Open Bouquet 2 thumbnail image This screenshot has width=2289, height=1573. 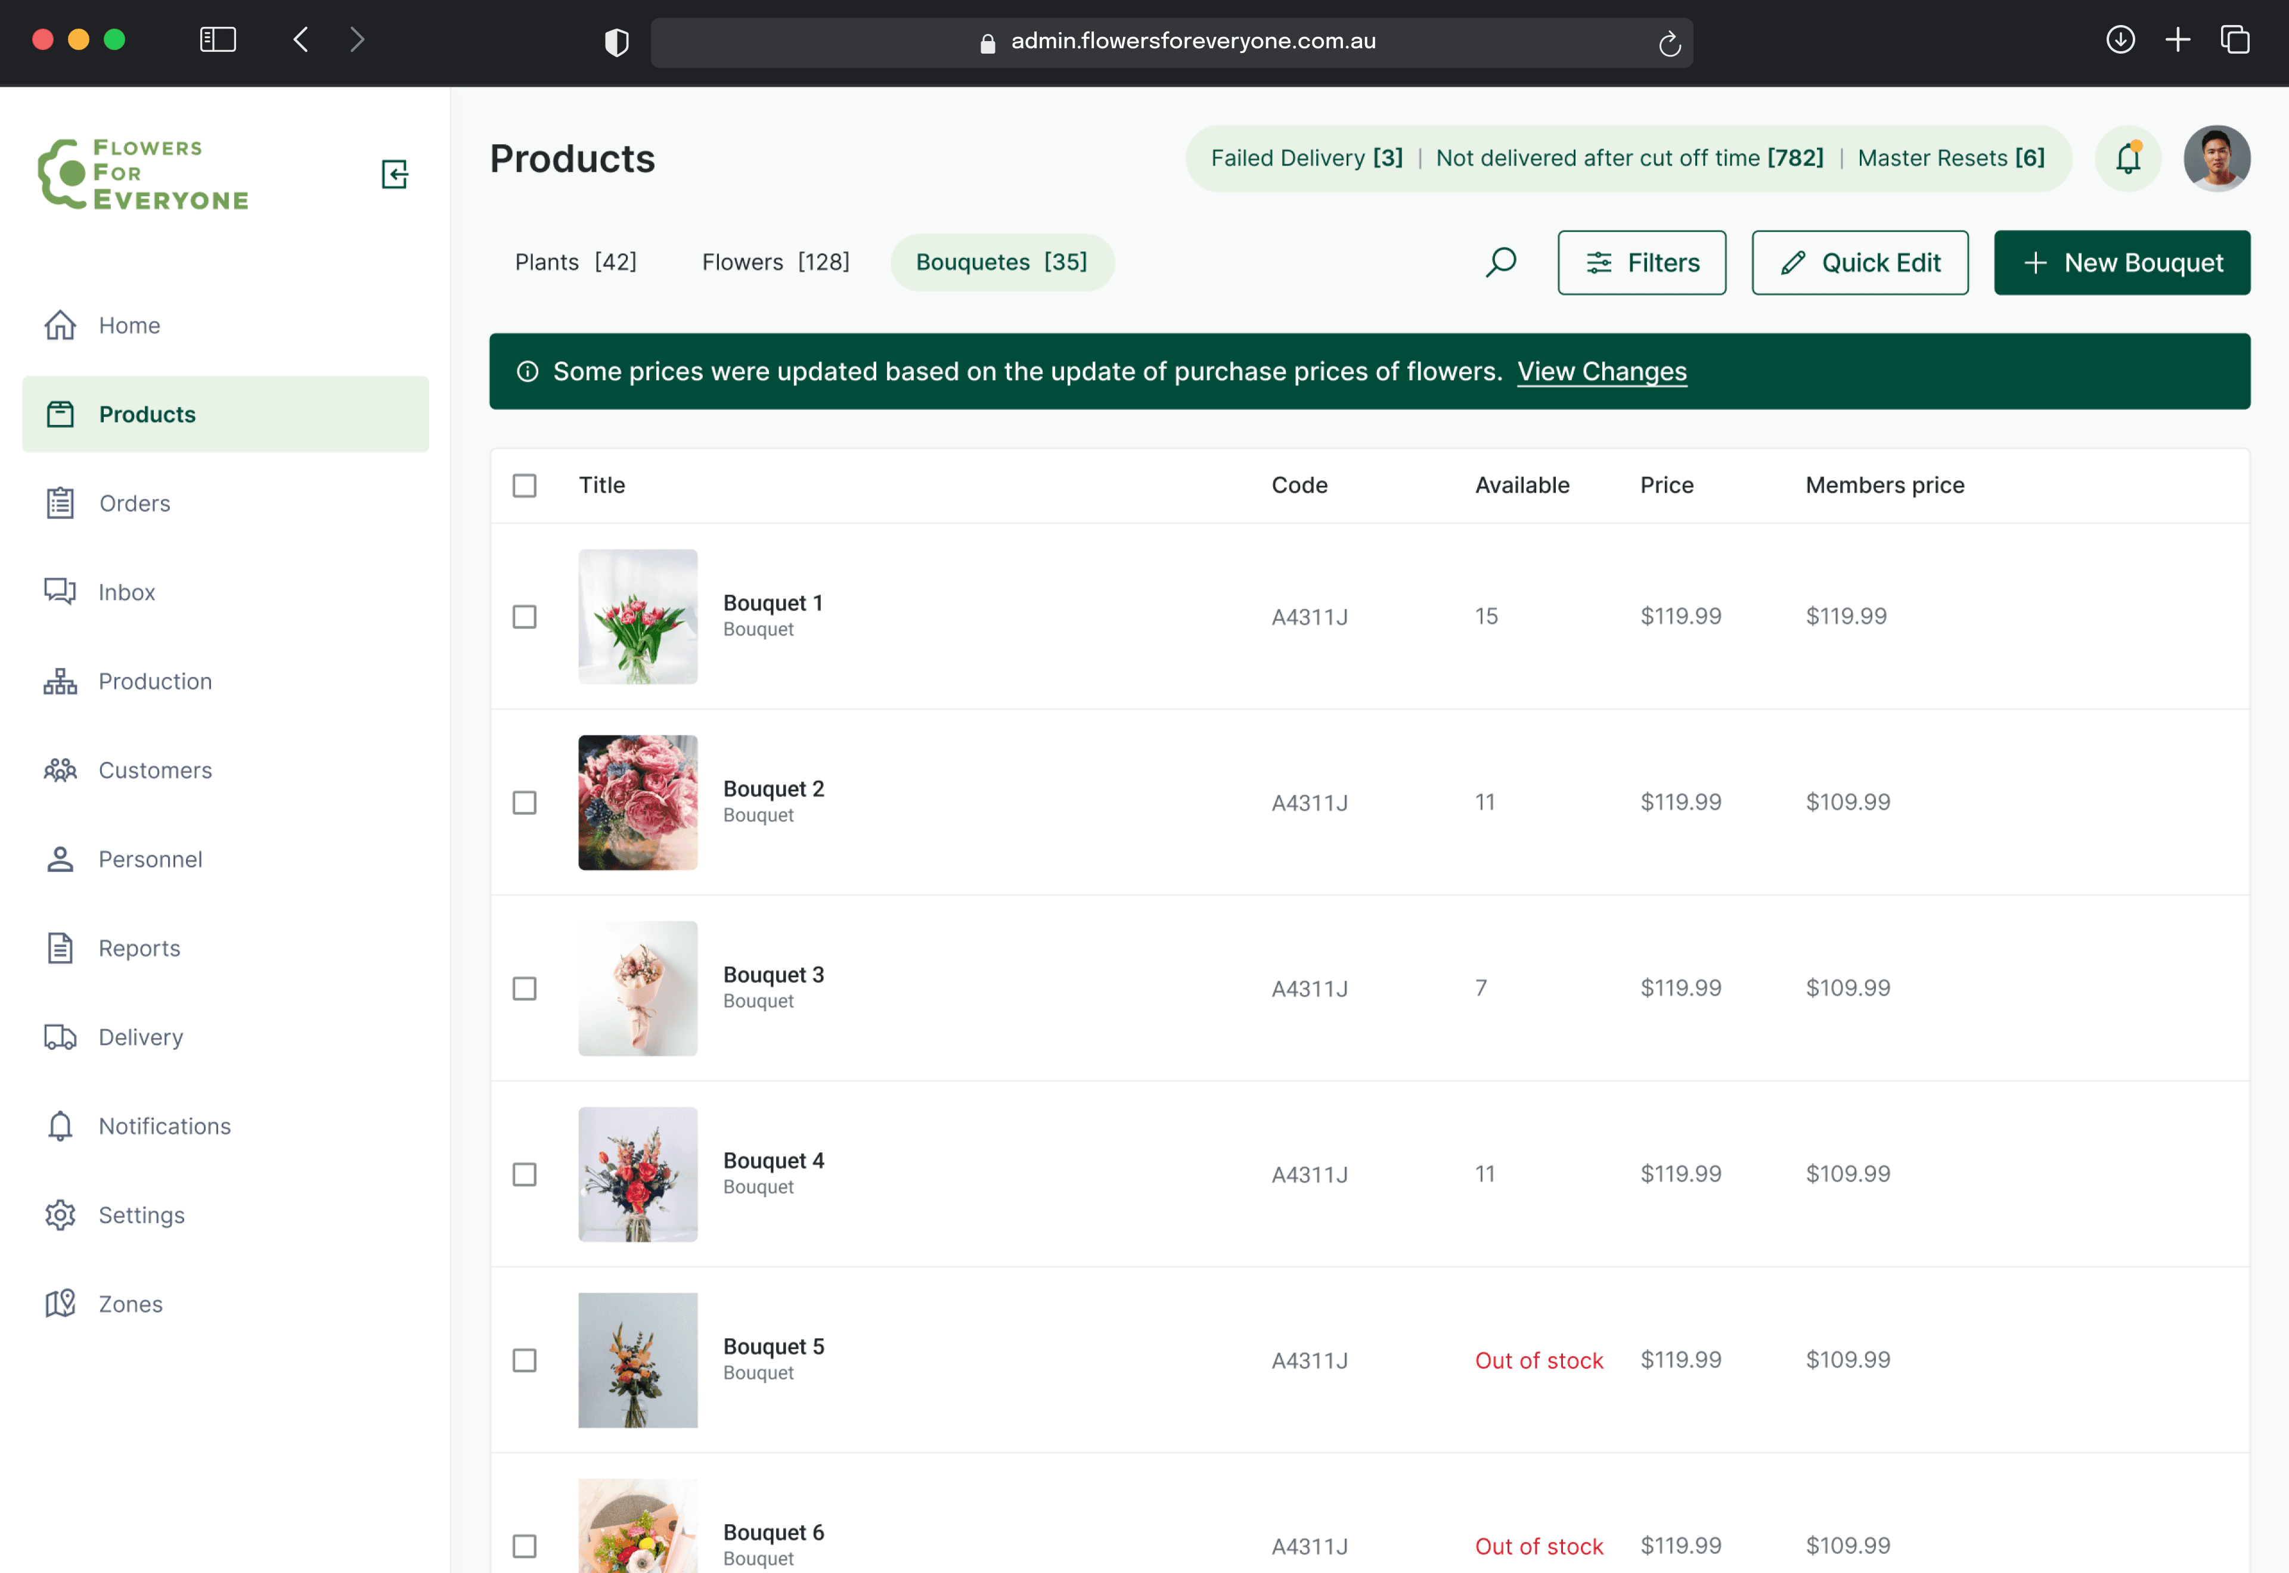point(638,802)
